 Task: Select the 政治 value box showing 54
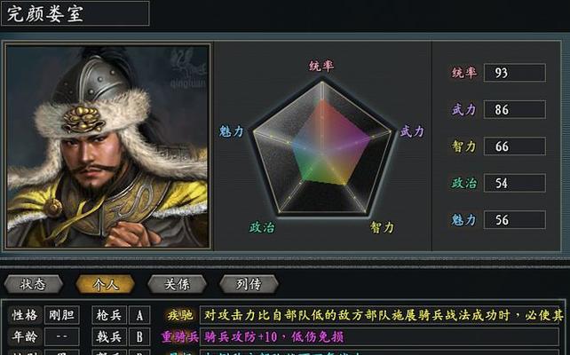514,183
